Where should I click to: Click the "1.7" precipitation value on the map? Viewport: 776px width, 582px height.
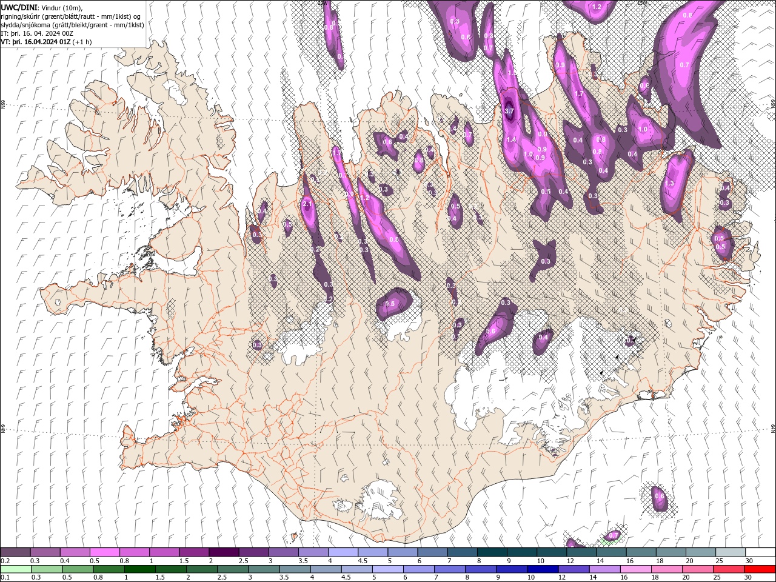tap(579, 94)
